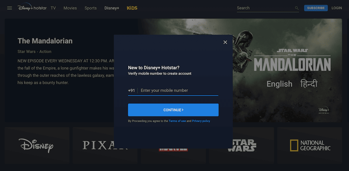The width and height of the screenshot is (349, 171).
Task: Open the Movies menu item
Action: tap(70, 8)
